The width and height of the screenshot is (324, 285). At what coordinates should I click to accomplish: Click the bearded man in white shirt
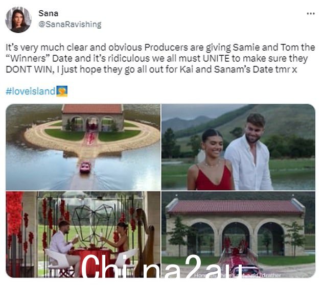(x=249, y=152)
